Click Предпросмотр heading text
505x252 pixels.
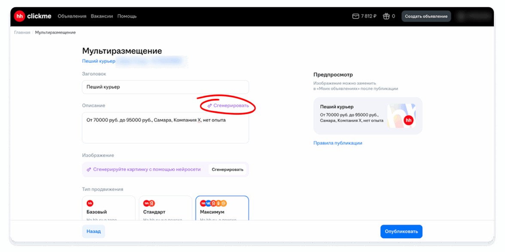(x=333, y=75)
